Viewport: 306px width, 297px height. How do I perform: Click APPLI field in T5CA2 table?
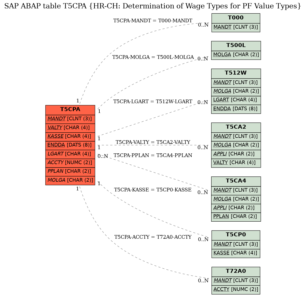[x=236, y=154]
